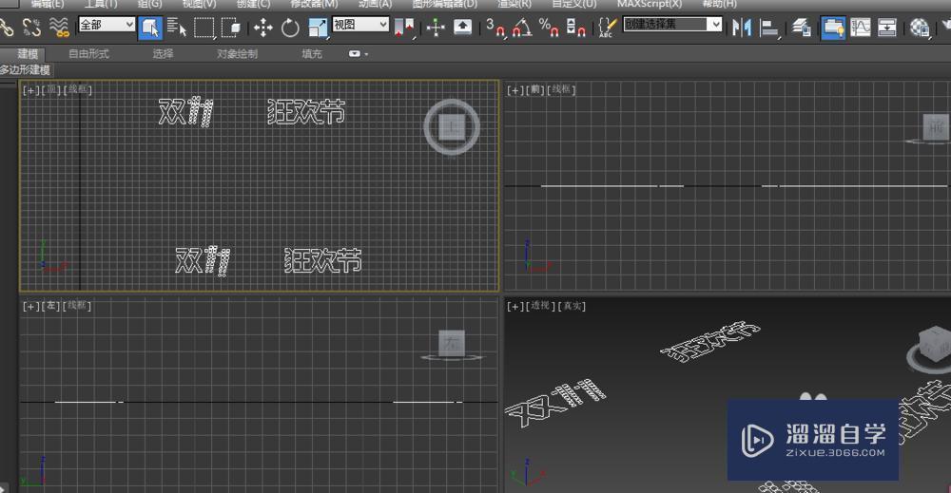Select upper 狂欢节 text in the top viewport

coord(306,112)
